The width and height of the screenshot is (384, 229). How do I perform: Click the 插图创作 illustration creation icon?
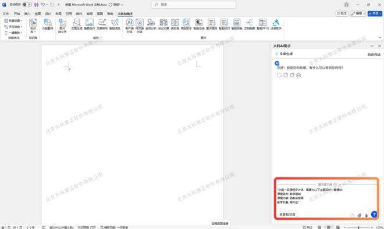coord(90,24)
